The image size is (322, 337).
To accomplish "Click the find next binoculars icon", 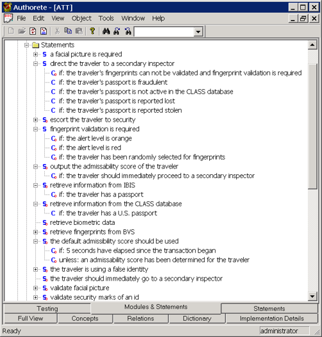I will 117,31.
